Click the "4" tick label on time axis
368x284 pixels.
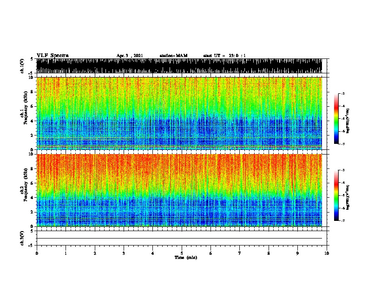(x=153, y=253)
